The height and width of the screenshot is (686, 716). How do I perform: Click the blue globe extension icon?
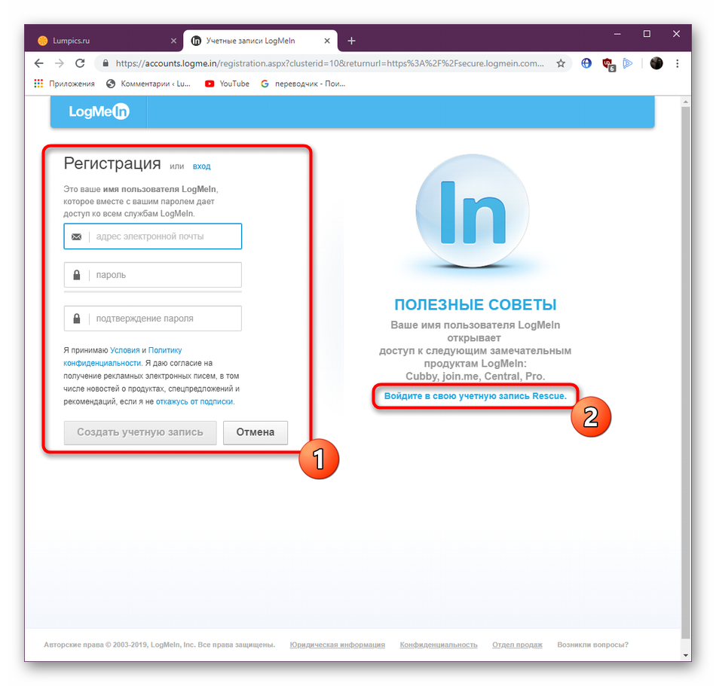click(586, 63)
